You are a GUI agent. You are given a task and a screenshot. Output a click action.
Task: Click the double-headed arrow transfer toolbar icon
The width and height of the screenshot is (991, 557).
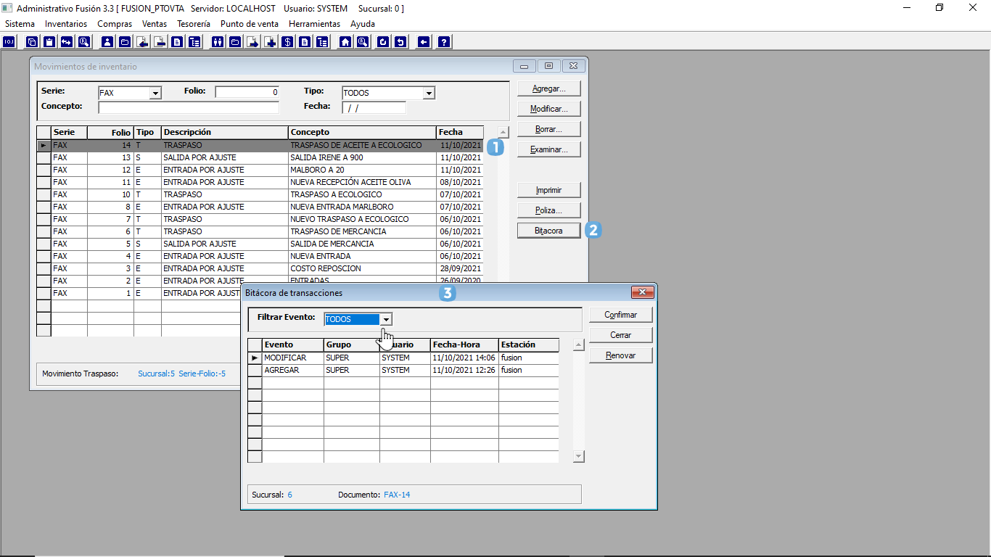point(66,42)
